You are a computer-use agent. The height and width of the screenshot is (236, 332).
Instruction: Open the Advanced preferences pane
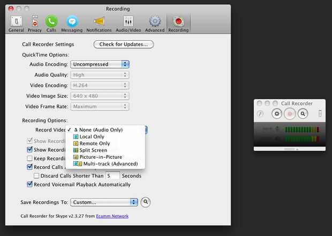coord(155,24)
